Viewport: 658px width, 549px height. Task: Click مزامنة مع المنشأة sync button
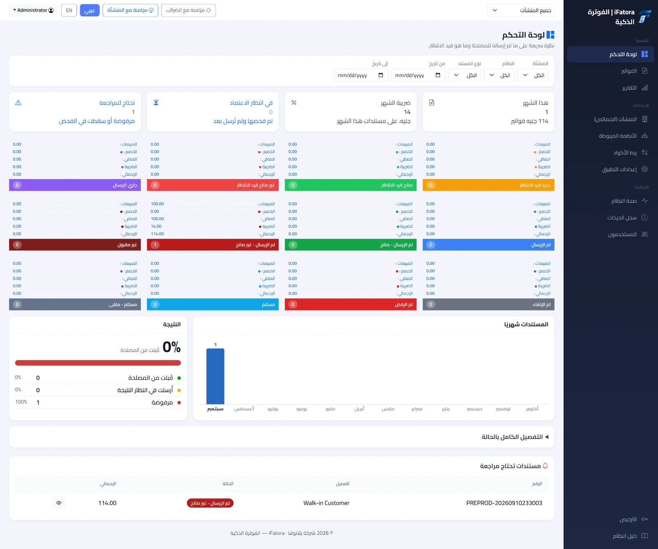[x=130, y=10]
